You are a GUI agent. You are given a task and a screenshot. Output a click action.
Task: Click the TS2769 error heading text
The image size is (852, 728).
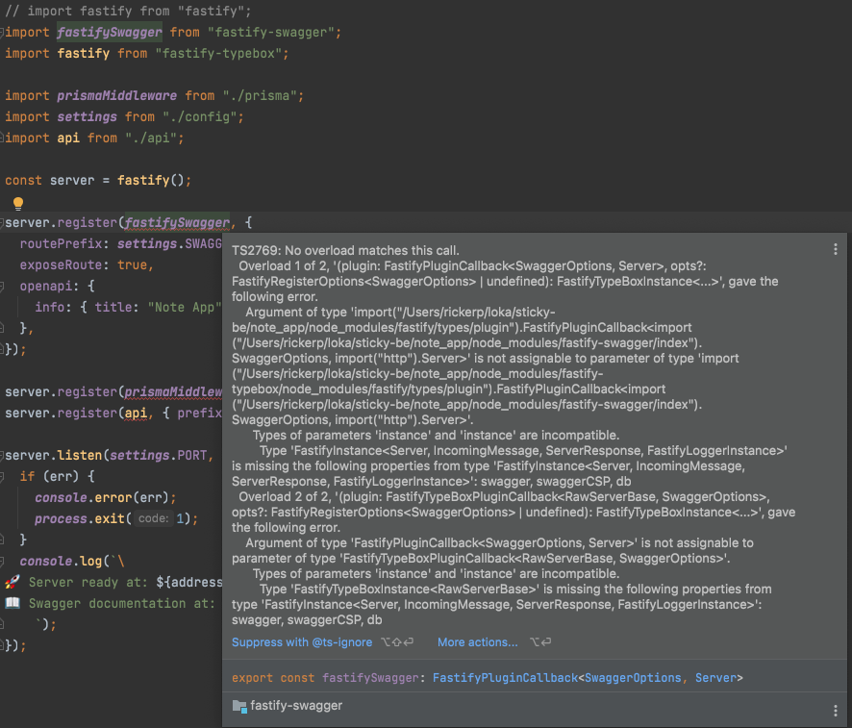pos(345,250)
